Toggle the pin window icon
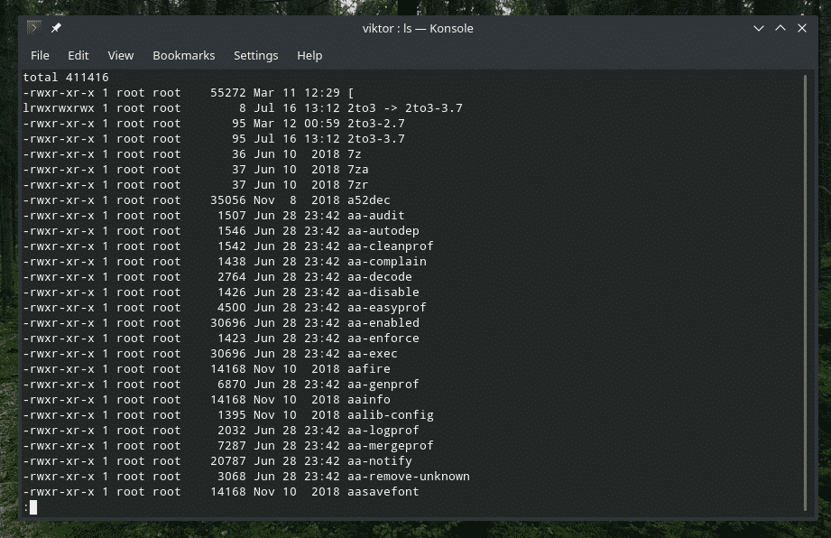 pos(56,28)
